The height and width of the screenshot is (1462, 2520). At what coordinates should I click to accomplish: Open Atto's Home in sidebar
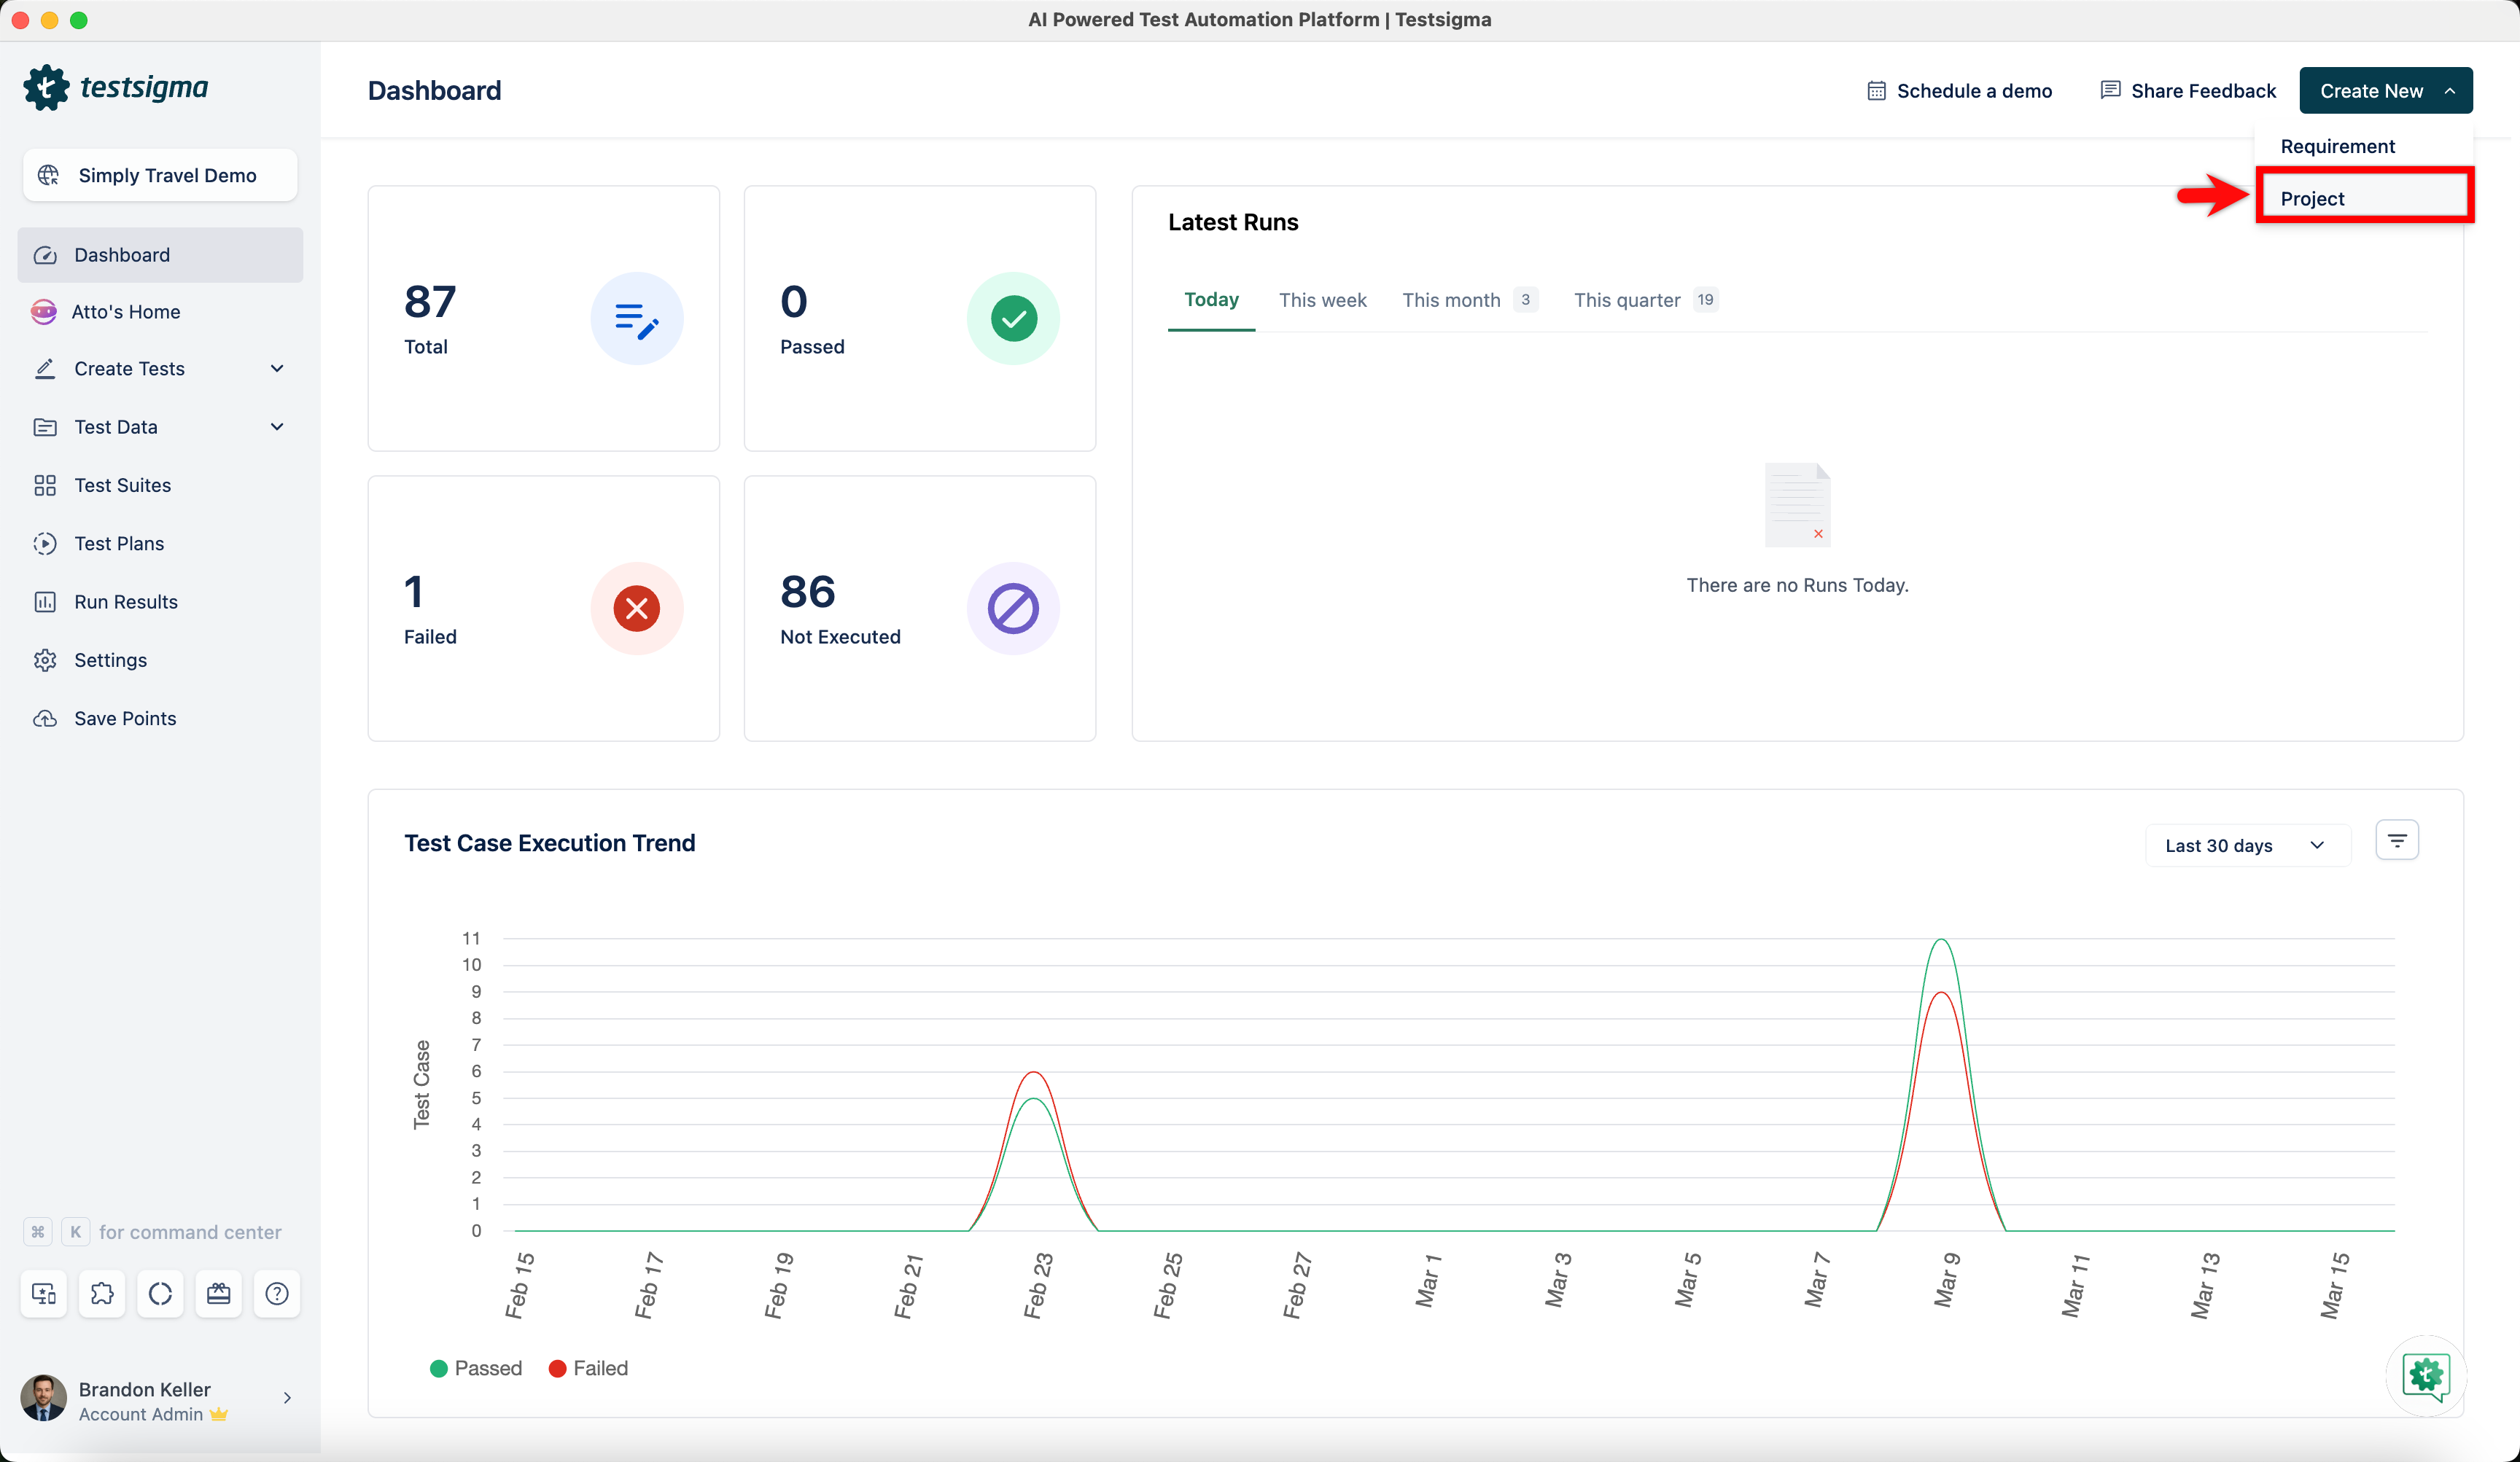pos(125,312)
